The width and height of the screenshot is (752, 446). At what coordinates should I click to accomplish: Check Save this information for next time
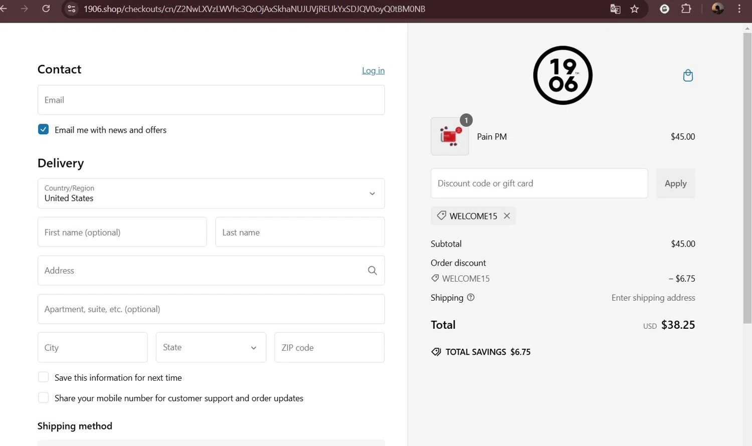pos(44,377)
